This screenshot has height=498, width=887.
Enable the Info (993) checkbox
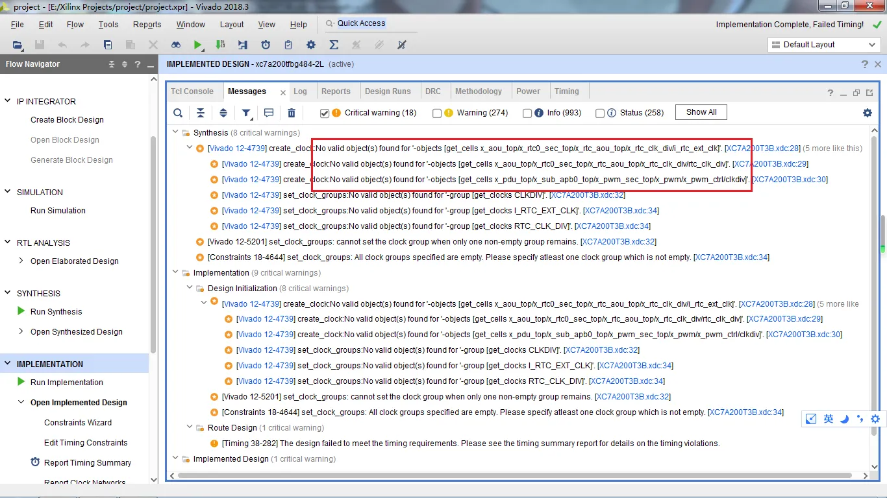click(527, 113)
